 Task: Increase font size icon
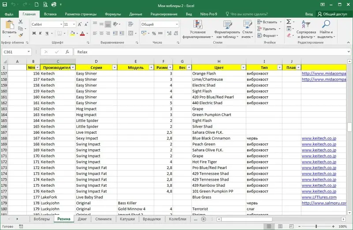click(x=80, y=24)
